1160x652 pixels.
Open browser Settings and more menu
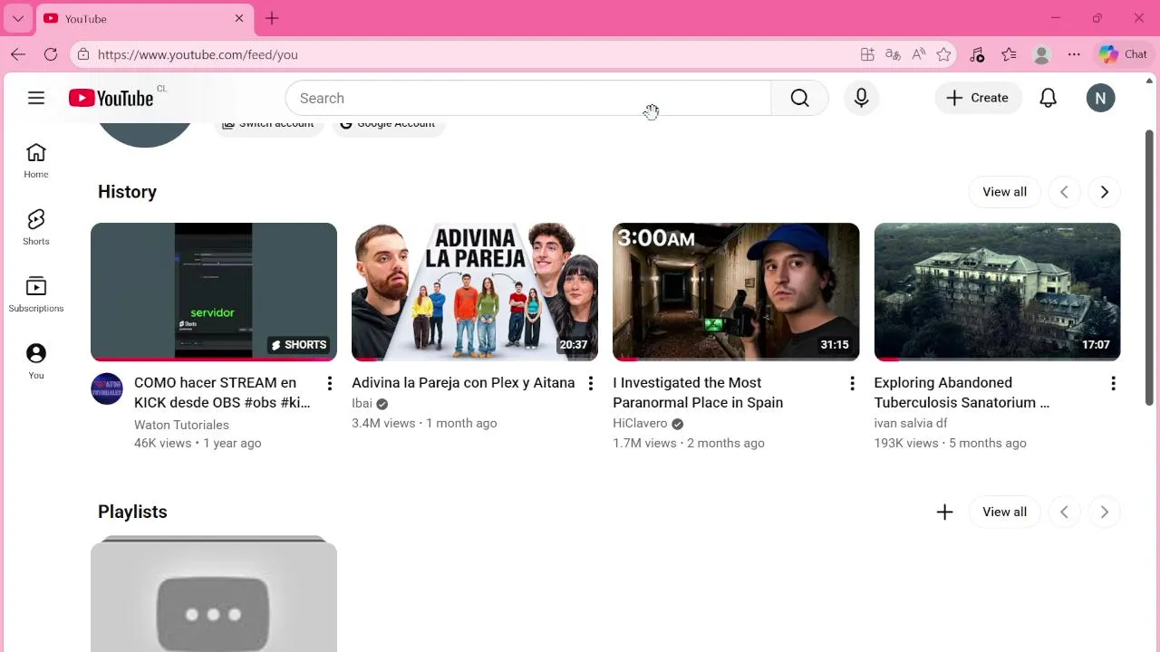click(1074, 54)
